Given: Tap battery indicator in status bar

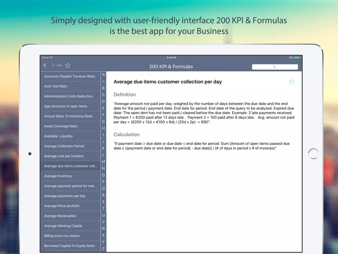Looking at the screenshot, I should click(x=298, y=58).
